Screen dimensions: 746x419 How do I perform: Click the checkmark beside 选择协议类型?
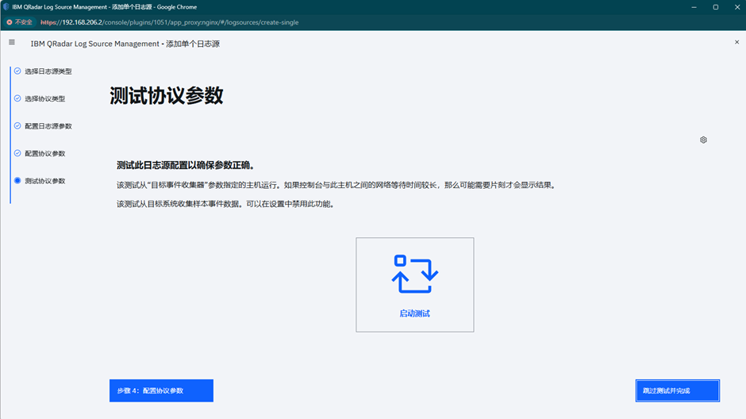click(x=17, y=98)
